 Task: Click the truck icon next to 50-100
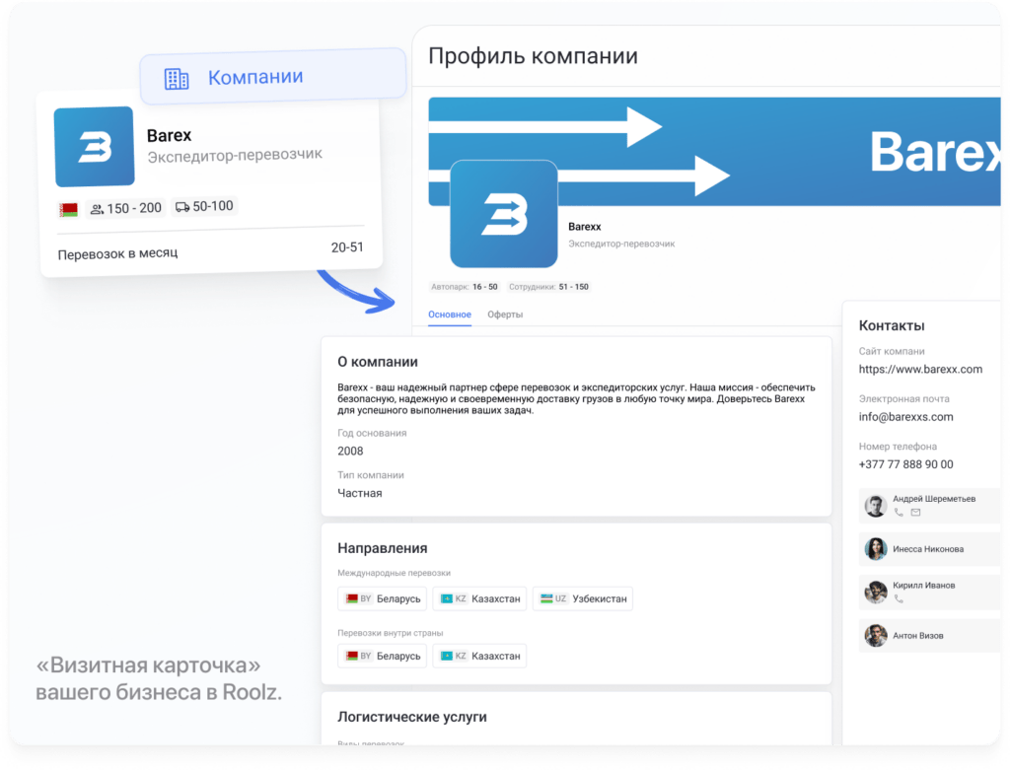[x=181, y=207]
